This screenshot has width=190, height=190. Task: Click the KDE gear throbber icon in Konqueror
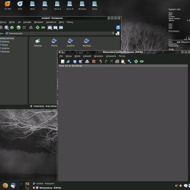point(118,28)
